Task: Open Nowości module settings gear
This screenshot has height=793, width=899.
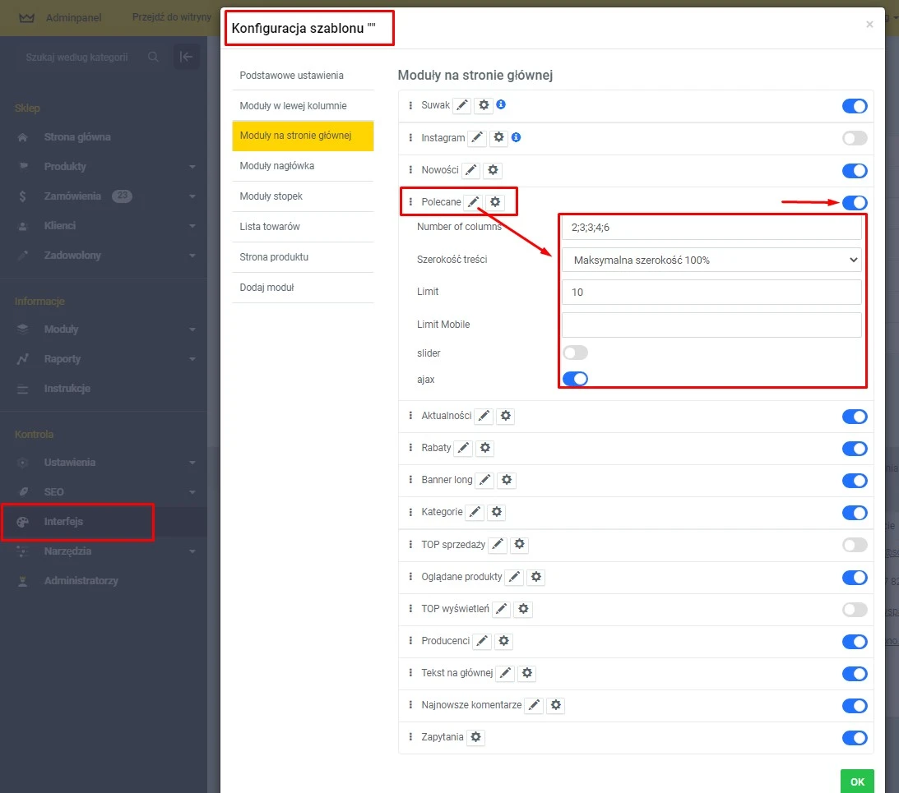Action: (x=492, y=170)
